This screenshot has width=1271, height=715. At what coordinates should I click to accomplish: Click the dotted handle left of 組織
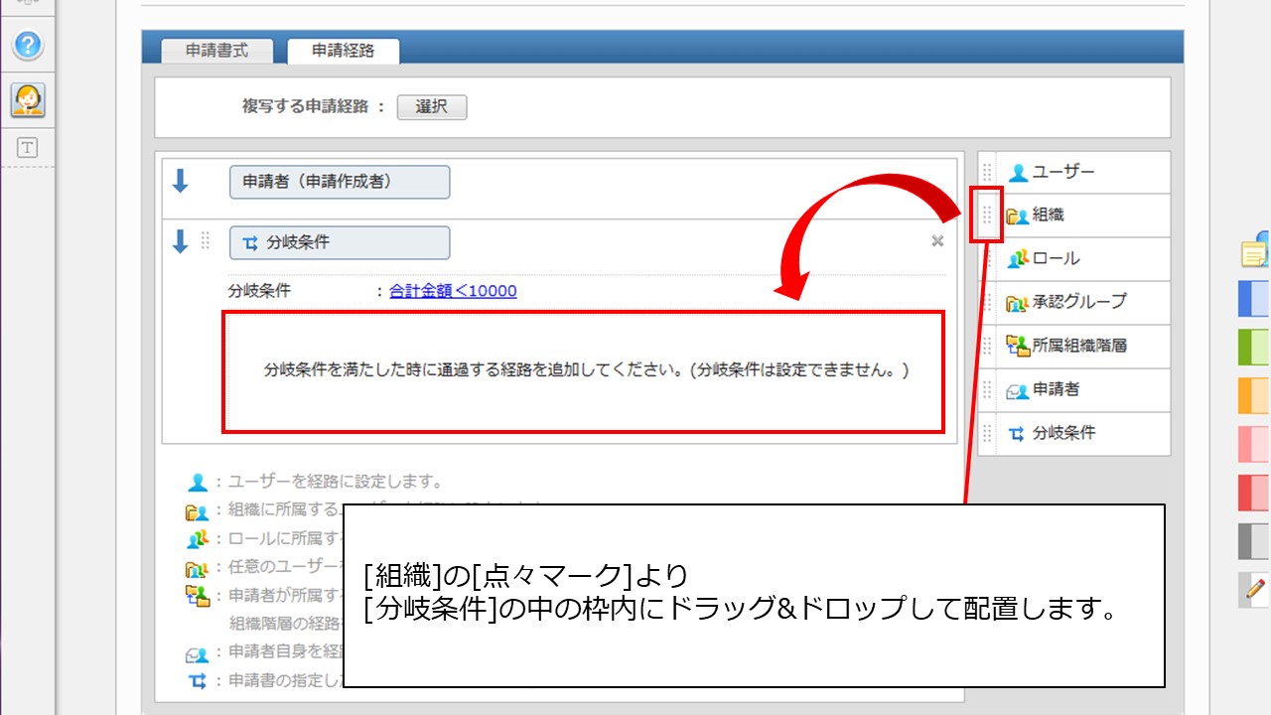coord(987,215)
